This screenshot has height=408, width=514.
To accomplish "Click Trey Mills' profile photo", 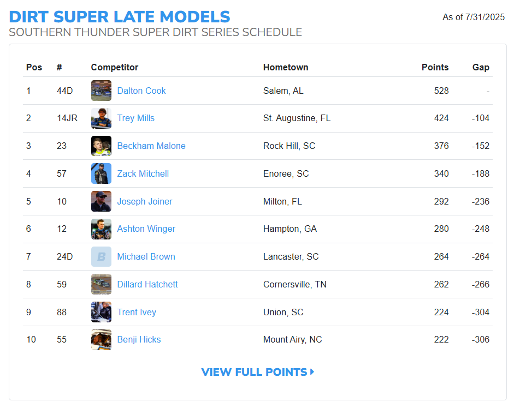I will click(x=101, y=118).
